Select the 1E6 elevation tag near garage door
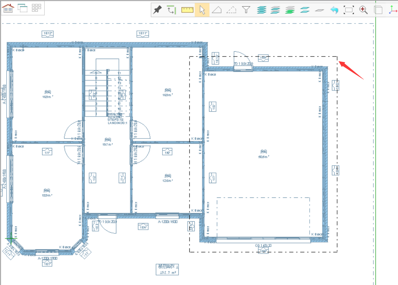The image size is (398, 285). (263, 251)
